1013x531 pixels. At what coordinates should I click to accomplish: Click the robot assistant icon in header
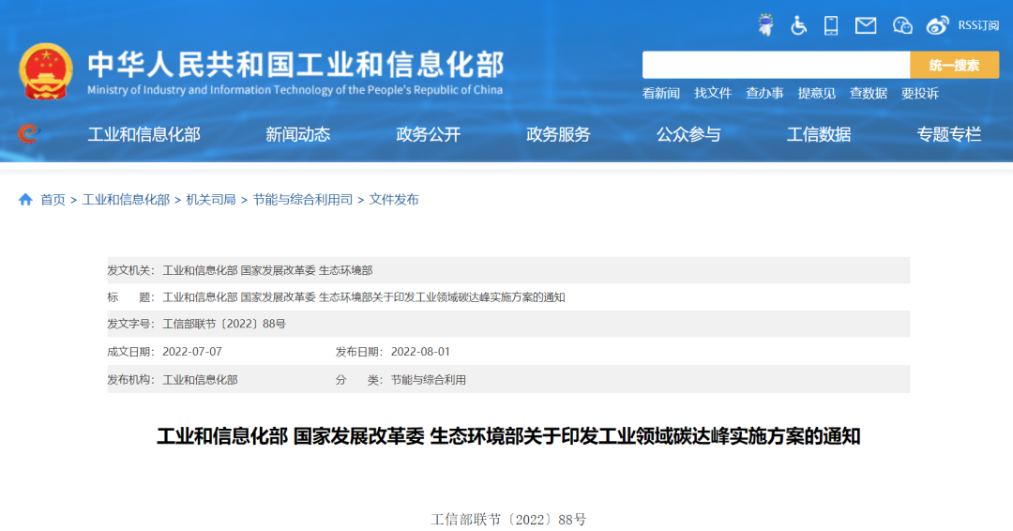tap(765, 25)
